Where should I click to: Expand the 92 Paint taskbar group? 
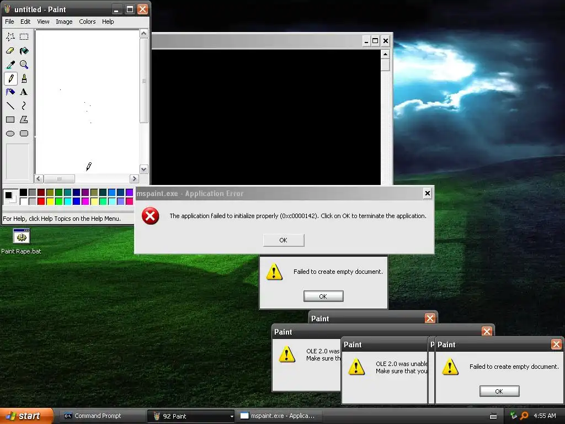pyautogui.click(x=191, y=416)
